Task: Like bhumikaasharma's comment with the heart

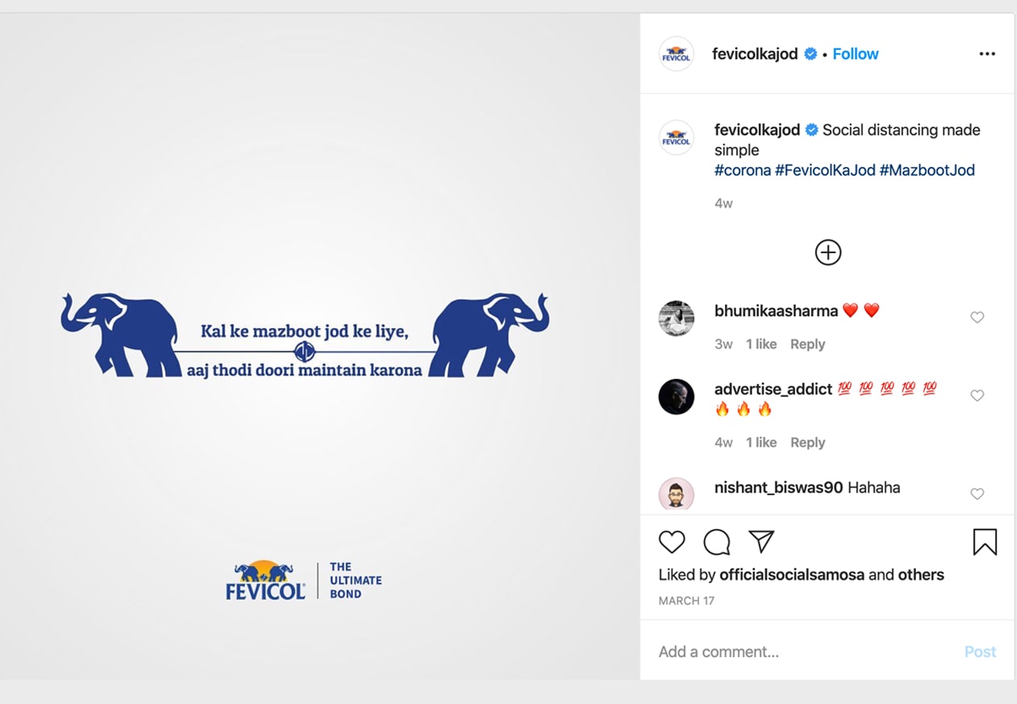Action: pos(977,318)
